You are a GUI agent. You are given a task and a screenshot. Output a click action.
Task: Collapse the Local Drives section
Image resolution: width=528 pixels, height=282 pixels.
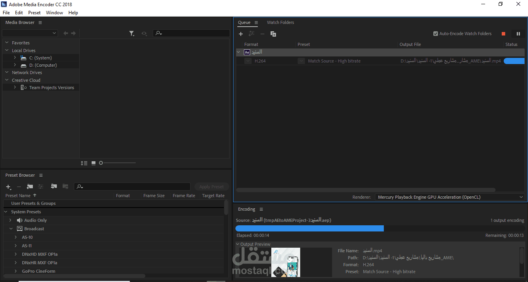point(7,51)
